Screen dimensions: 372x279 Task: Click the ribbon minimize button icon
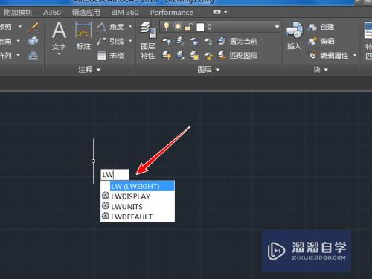(x=217, y=12)
